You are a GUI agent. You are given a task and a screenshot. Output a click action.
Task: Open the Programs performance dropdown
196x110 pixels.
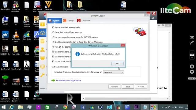click(x=113, y=72)
